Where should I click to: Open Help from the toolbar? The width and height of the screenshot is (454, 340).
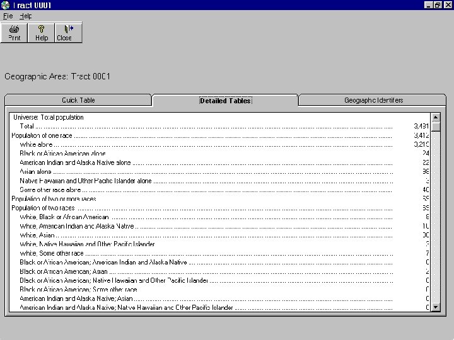click(41, 33)
